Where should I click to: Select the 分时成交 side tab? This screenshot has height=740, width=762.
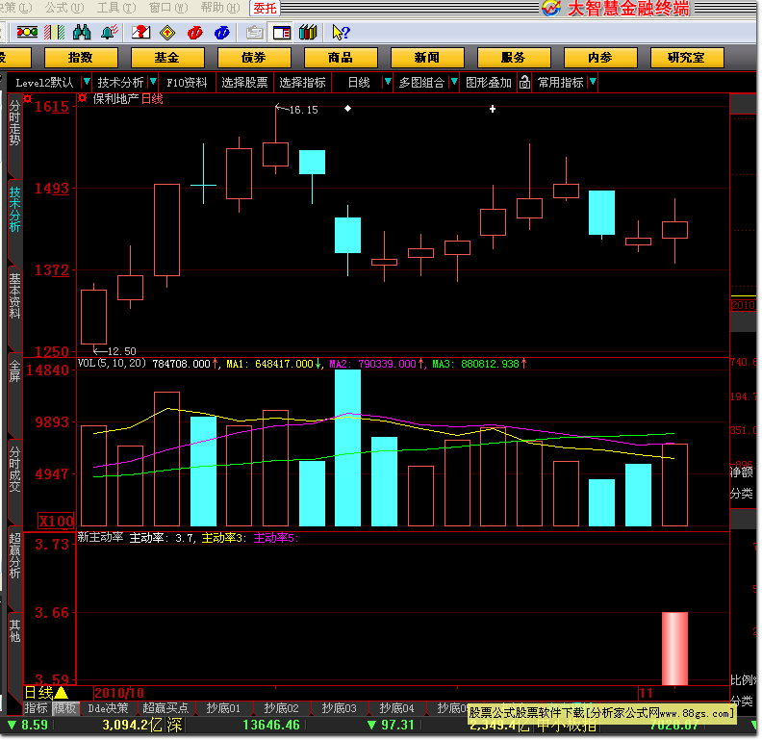point(15,470)
